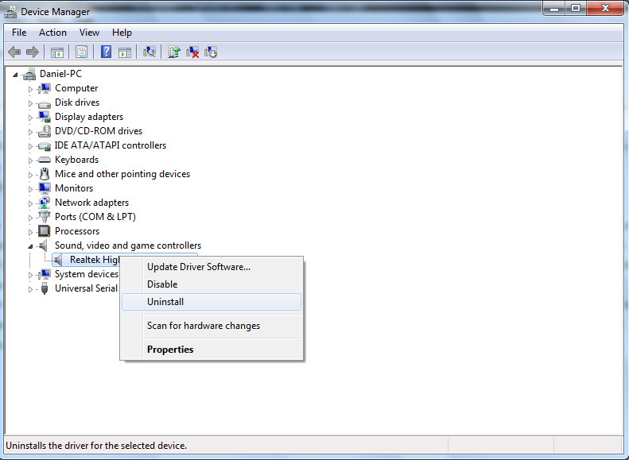Select the Network adapters label
Image resolution: width=629 pixels, height=460 pixels.
point(92,203)
